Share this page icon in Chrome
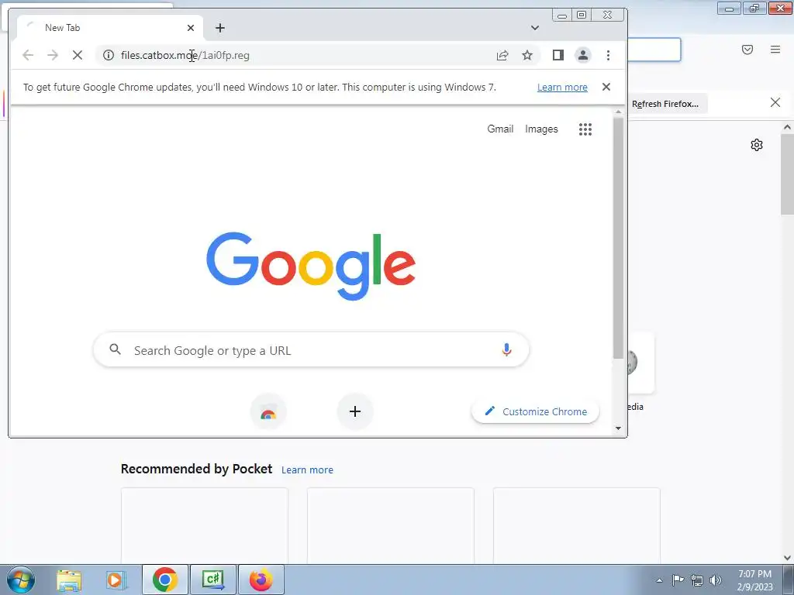The image size is (794, 595). click(502, 55)
